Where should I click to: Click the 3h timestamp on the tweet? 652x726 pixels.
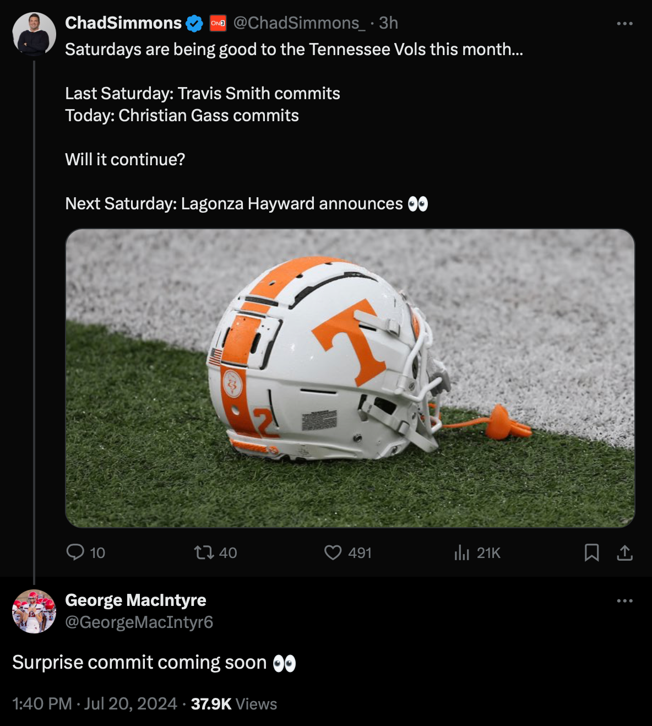pyautogui.click(x=388, y=23)
